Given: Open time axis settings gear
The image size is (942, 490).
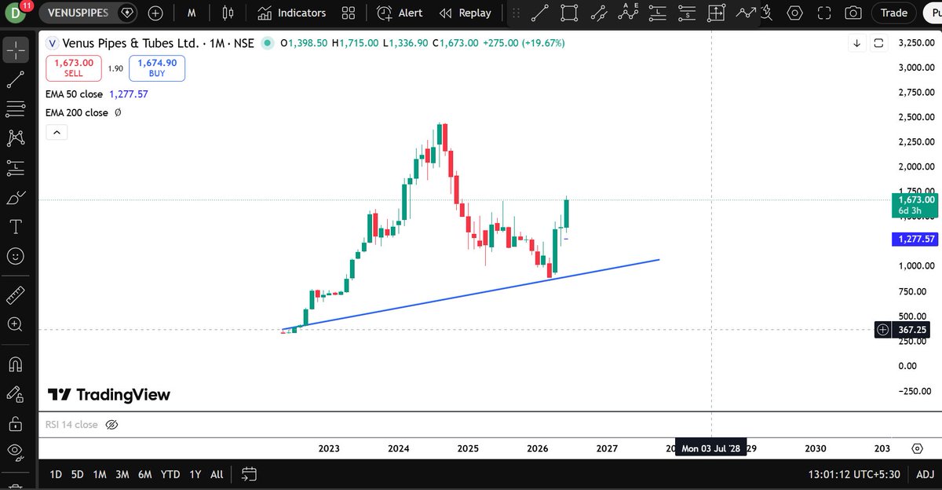Looking at the screenshot, I should (x=917, y=448).
